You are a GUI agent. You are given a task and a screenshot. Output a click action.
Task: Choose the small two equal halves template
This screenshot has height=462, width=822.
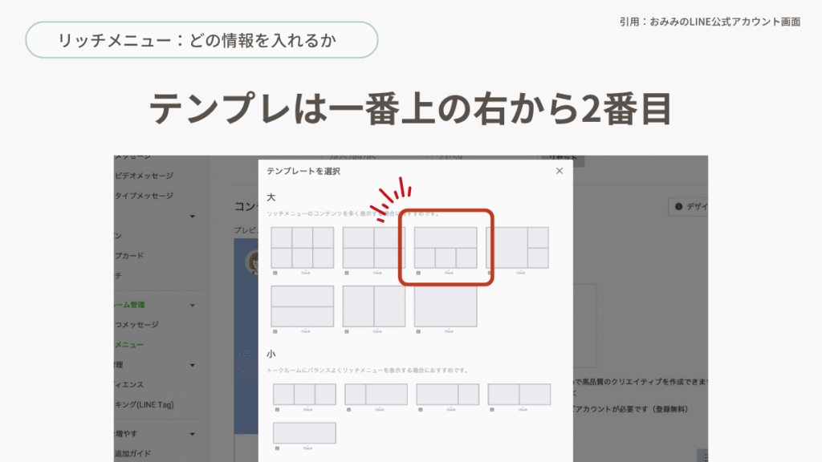pyautogui.click(x=519, y=394)
